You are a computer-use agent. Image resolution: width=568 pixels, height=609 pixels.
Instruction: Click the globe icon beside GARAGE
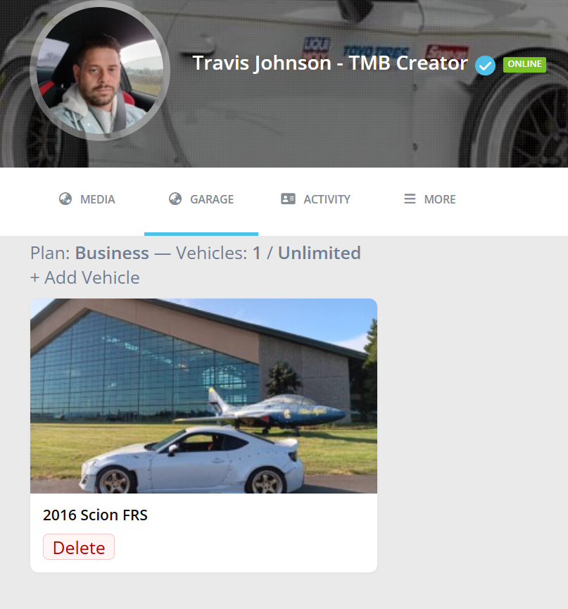tap(175, 199)
